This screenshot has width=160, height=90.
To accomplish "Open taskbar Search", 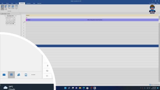I will point(69,88).
